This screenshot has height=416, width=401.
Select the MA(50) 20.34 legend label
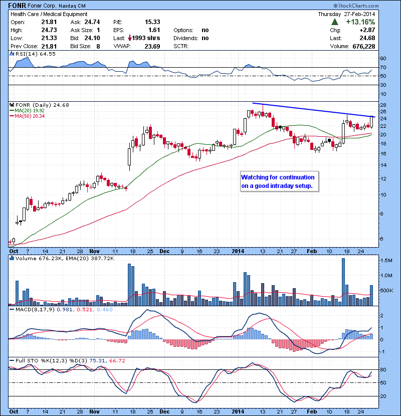click(x=27, y=116)
